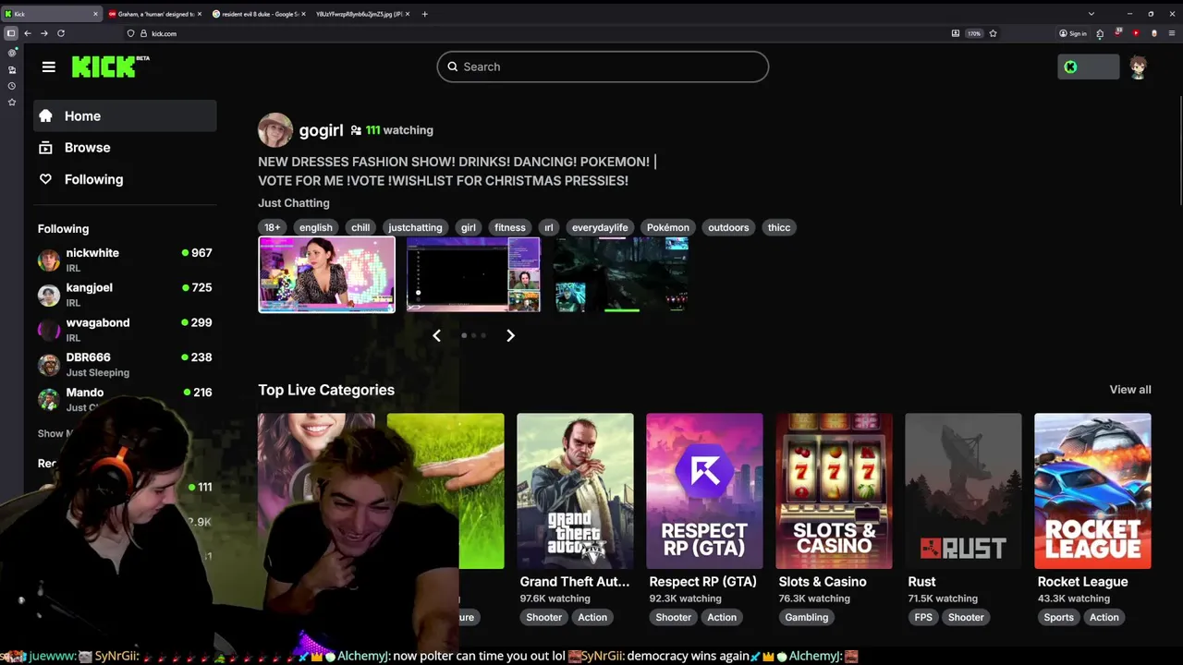This screenshot has width=1183, height=665.
Task: Open the browser application menu
Action: [x=1171, y=33]
